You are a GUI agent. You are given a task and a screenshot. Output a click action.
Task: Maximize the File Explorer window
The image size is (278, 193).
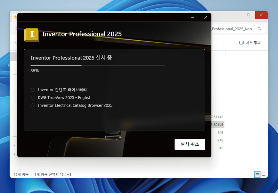249,15
